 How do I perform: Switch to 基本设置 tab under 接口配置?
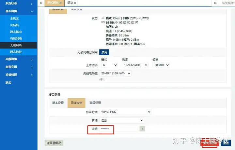pyautogui.click(x=58, y=103)
